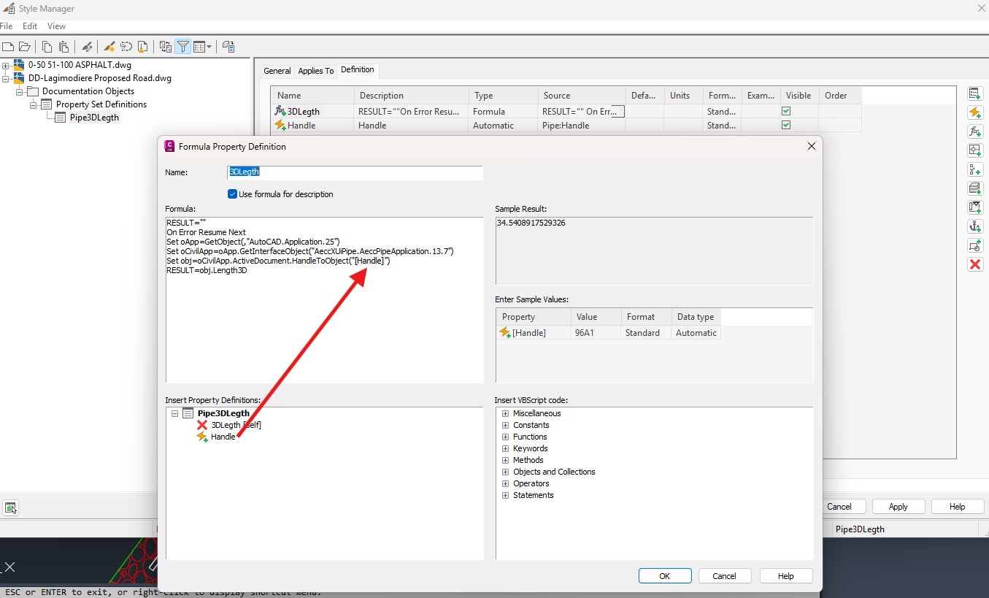The width and height of the screenshot is (989, 598).
Task: Click the Copy icon in Style Manager toolbar
Action: click(47, 47)
